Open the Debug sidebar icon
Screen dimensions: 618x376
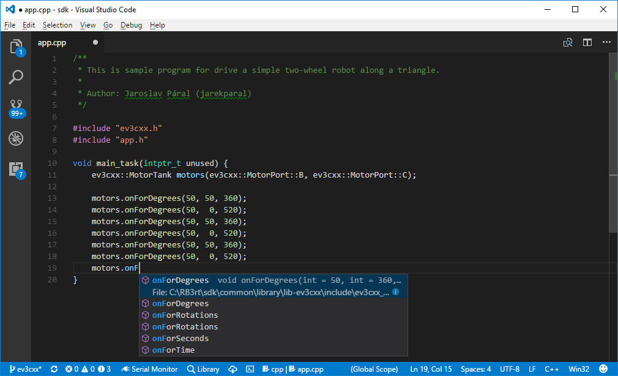16,138
